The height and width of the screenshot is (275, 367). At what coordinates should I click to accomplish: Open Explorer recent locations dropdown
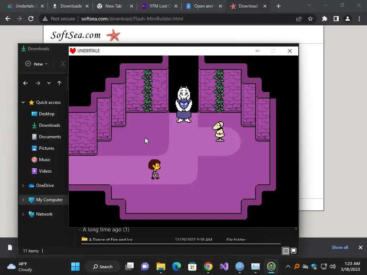coord(49,83)
